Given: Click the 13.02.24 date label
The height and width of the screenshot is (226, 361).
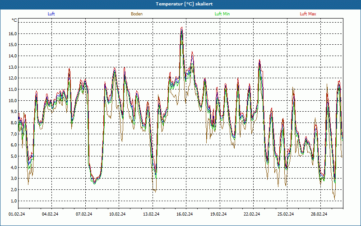Looking at the screenshot, I should point(151,214).
